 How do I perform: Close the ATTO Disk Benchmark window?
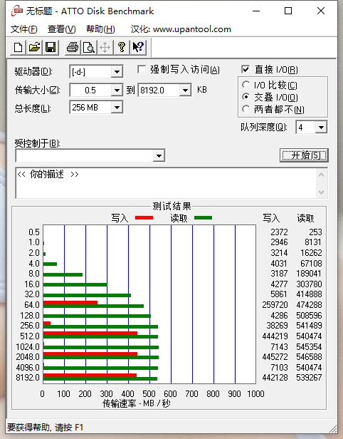pyautogui.click(x=321, y=11)
